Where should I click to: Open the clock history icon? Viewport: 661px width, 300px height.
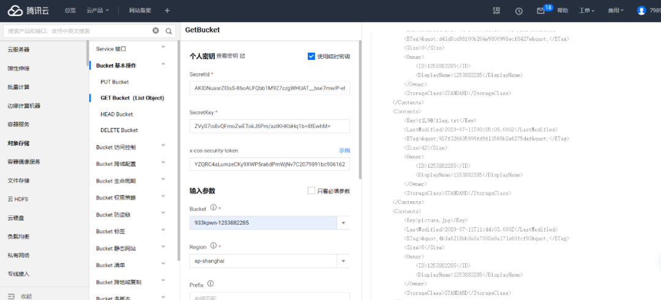(519, 11)
